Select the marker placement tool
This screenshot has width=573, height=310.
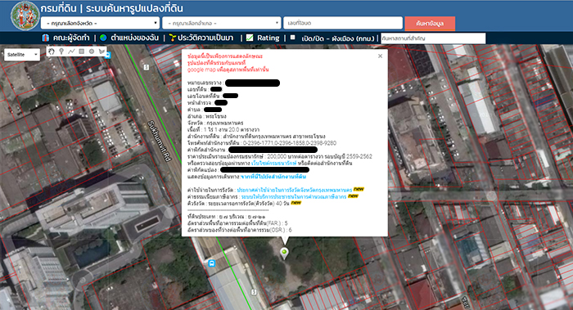pos(61,52)
